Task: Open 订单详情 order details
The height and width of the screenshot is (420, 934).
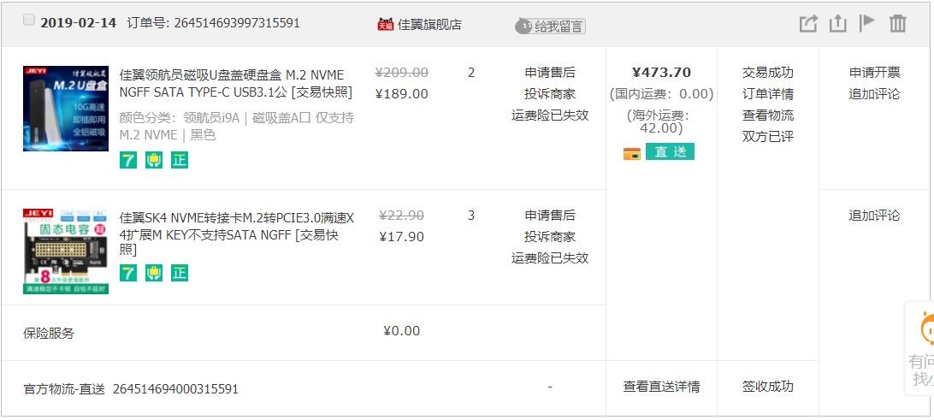Action: (x=768, y=94)
